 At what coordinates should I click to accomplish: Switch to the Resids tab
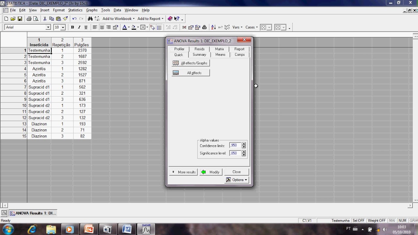tap(200, 49)
